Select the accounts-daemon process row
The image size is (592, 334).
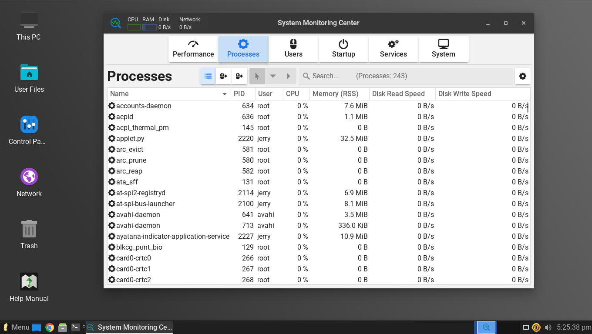319,106
